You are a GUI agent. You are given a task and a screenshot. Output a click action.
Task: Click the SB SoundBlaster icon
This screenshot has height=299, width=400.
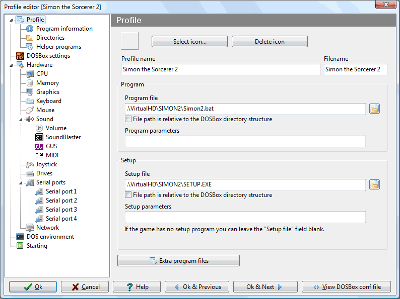pyautogui.click(x=39, y=137)
